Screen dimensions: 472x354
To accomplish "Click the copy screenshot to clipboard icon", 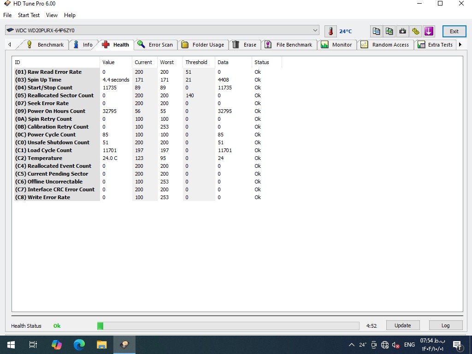I will point(389,31).
